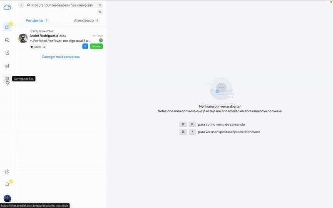Click the cloud logo at top left
The height and width of the screenshot is (208, 333).
[x=7, y=7]
